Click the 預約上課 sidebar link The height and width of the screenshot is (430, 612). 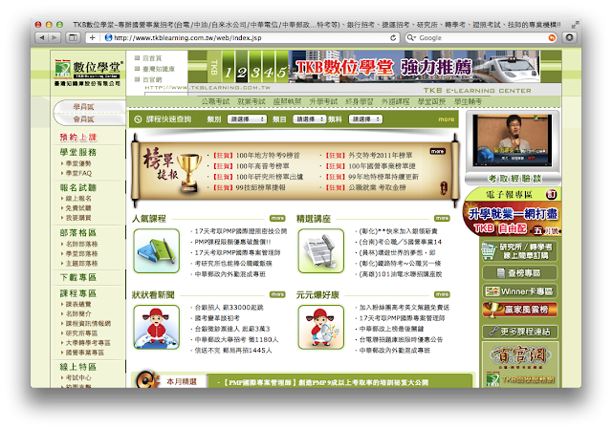pyautogui.click(x=78, y=137)
